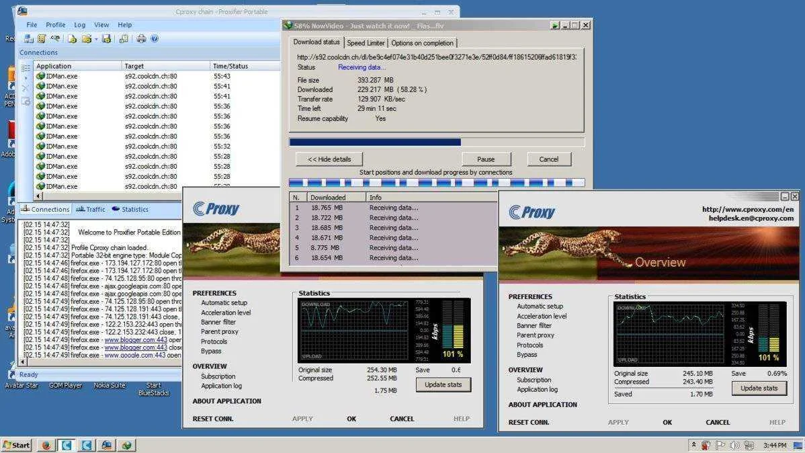Click the helpdesk.en@cproxy.com email link
Screen dimensions: 805x453
[751, 218]
